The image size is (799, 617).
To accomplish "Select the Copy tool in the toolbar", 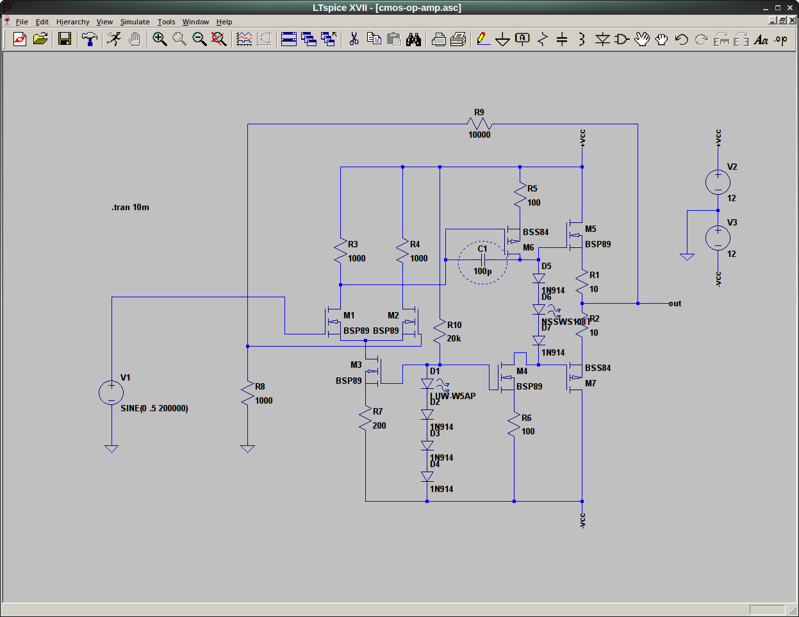I will coord(374,39).
